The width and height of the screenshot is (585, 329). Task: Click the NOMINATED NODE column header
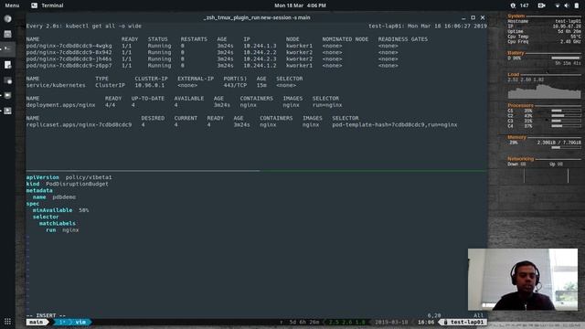click(x=346, y=39)
